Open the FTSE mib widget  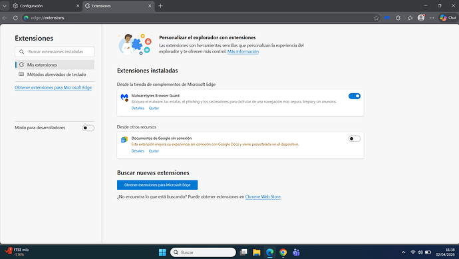17,252
